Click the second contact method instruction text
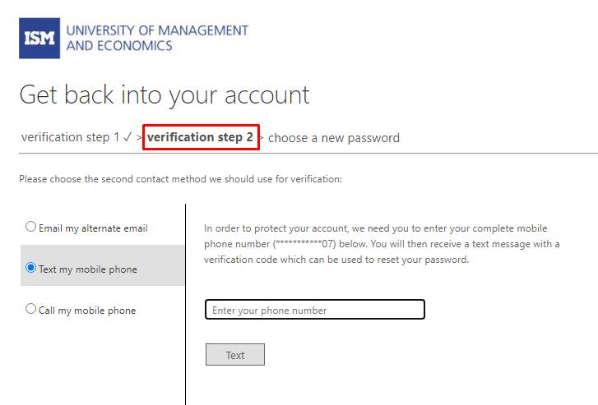 (x=180, y=179)
